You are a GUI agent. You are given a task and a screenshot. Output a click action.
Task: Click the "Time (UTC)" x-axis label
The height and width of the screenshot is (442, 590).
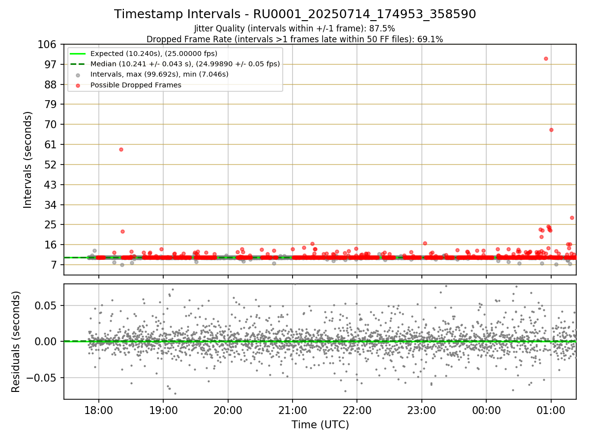coord(320,425)
